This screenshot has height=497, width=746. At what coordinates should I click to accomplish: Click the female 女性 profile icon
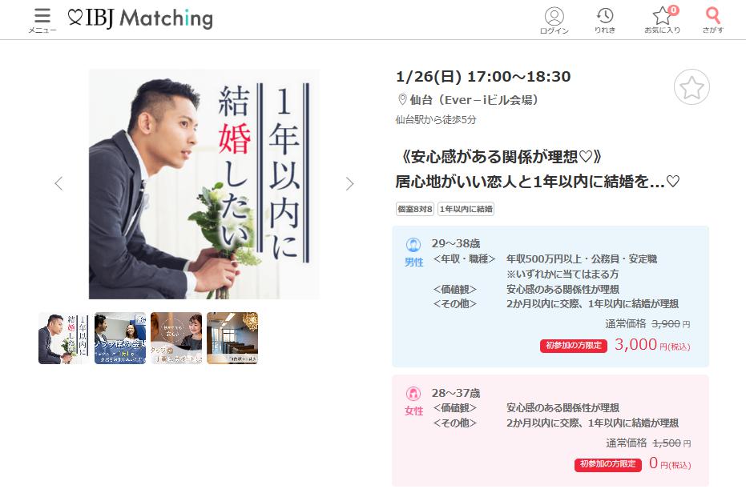point(413,394)
